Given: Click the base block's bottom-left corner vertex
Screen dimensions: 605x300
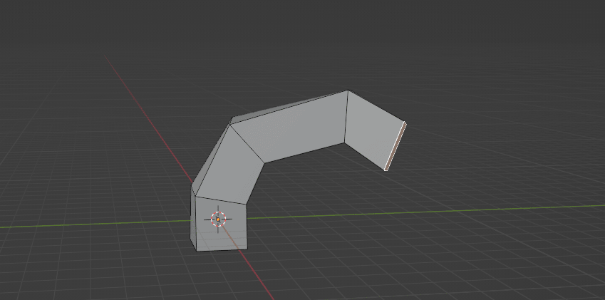Looking at the screenshot, I should 197,250.
